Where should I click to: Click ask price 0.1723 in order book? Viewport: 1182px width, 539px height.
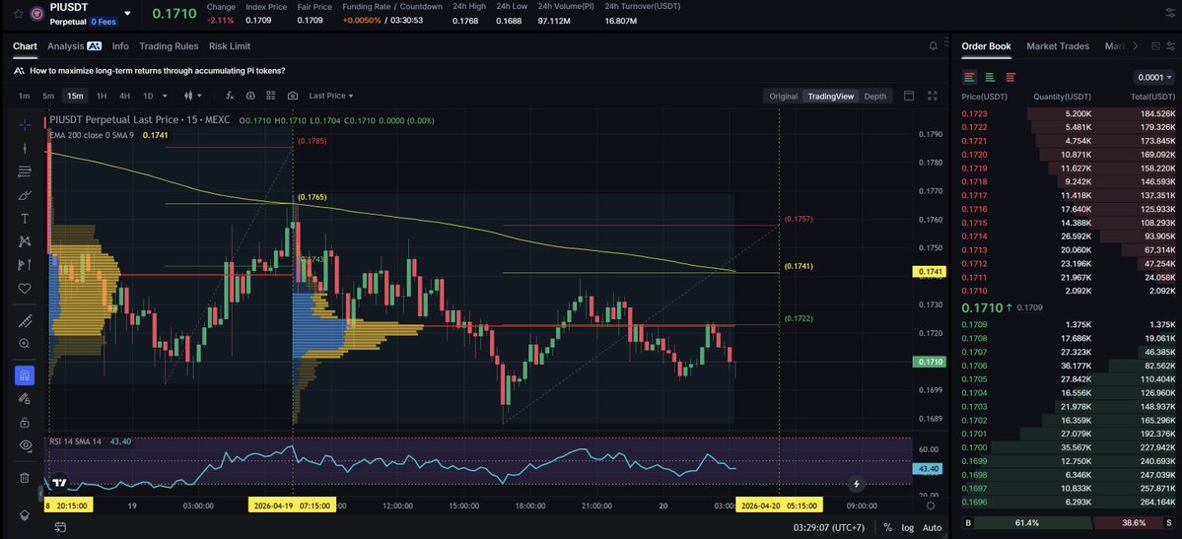point(974,113)
